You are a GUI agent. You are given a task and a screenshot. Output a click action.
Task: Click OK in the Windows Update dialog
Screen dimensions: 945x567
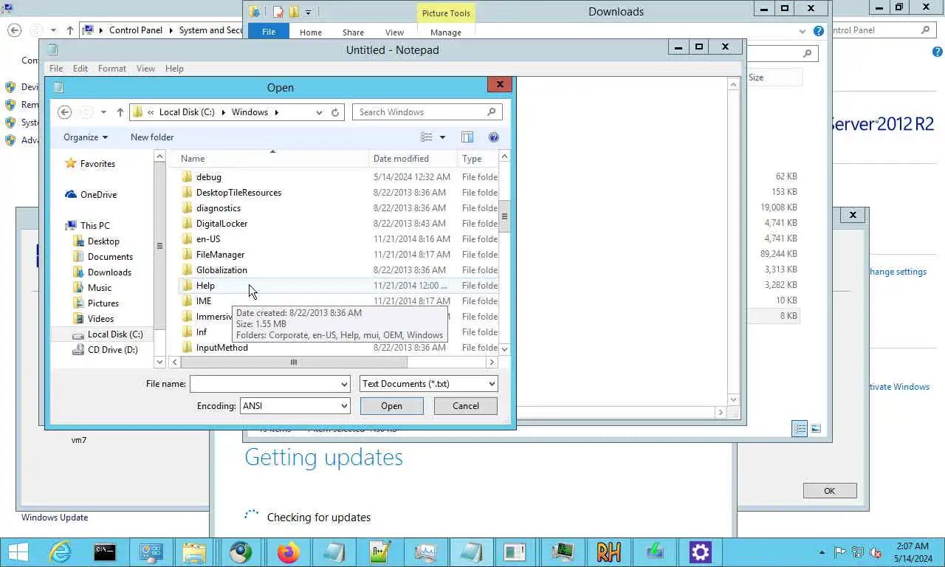830,491
